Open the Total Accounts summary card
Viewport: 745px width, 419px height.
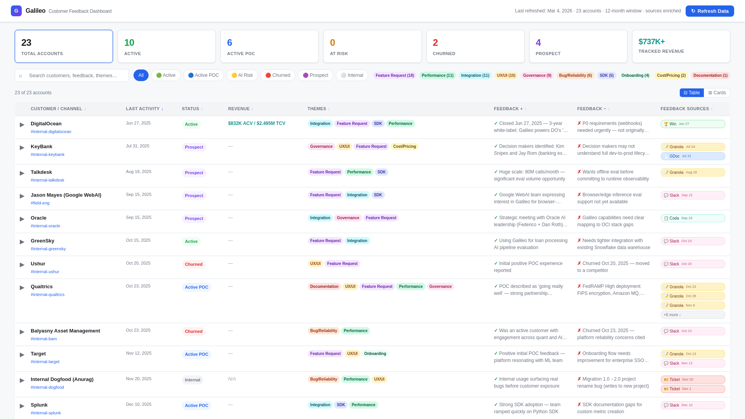click(x=64, y=47)
